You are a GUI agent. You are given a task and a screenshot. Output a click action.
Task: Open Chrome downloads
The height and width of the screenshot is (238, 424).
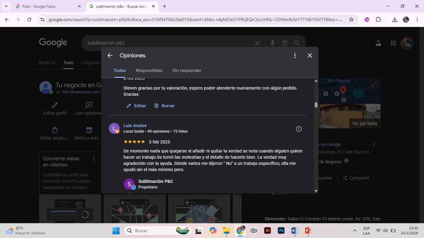click(395, 20)
